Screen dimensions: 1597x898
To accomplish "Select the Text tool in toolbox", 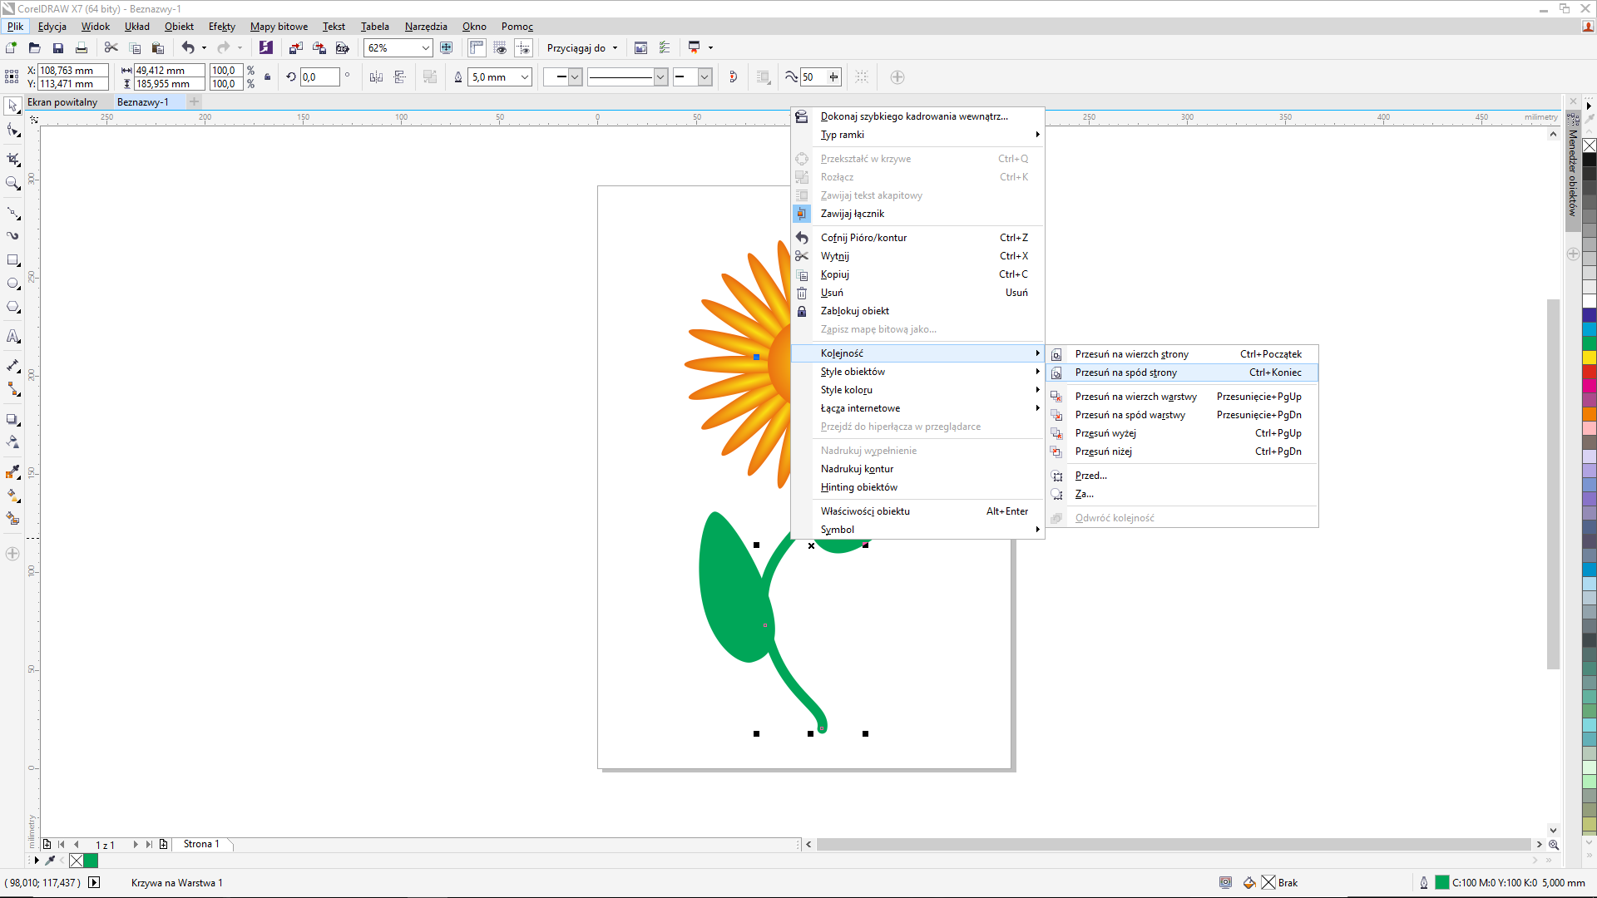I will click(13, 337).
